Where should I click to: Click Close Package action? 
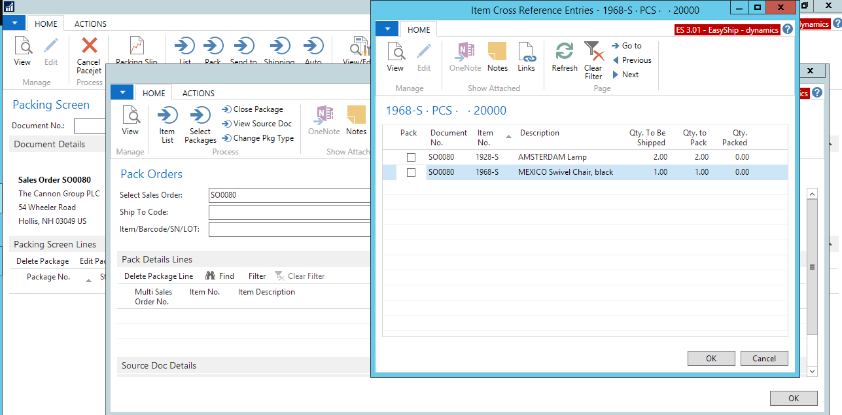click(x=253, y=109)
